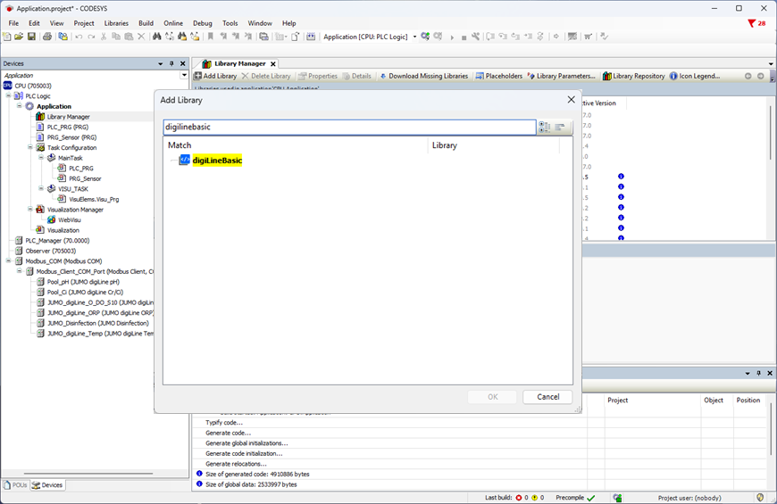The image size is (777, 504).
Task: Click the digiLineBasic library icon in results
Action: (184, 160)
